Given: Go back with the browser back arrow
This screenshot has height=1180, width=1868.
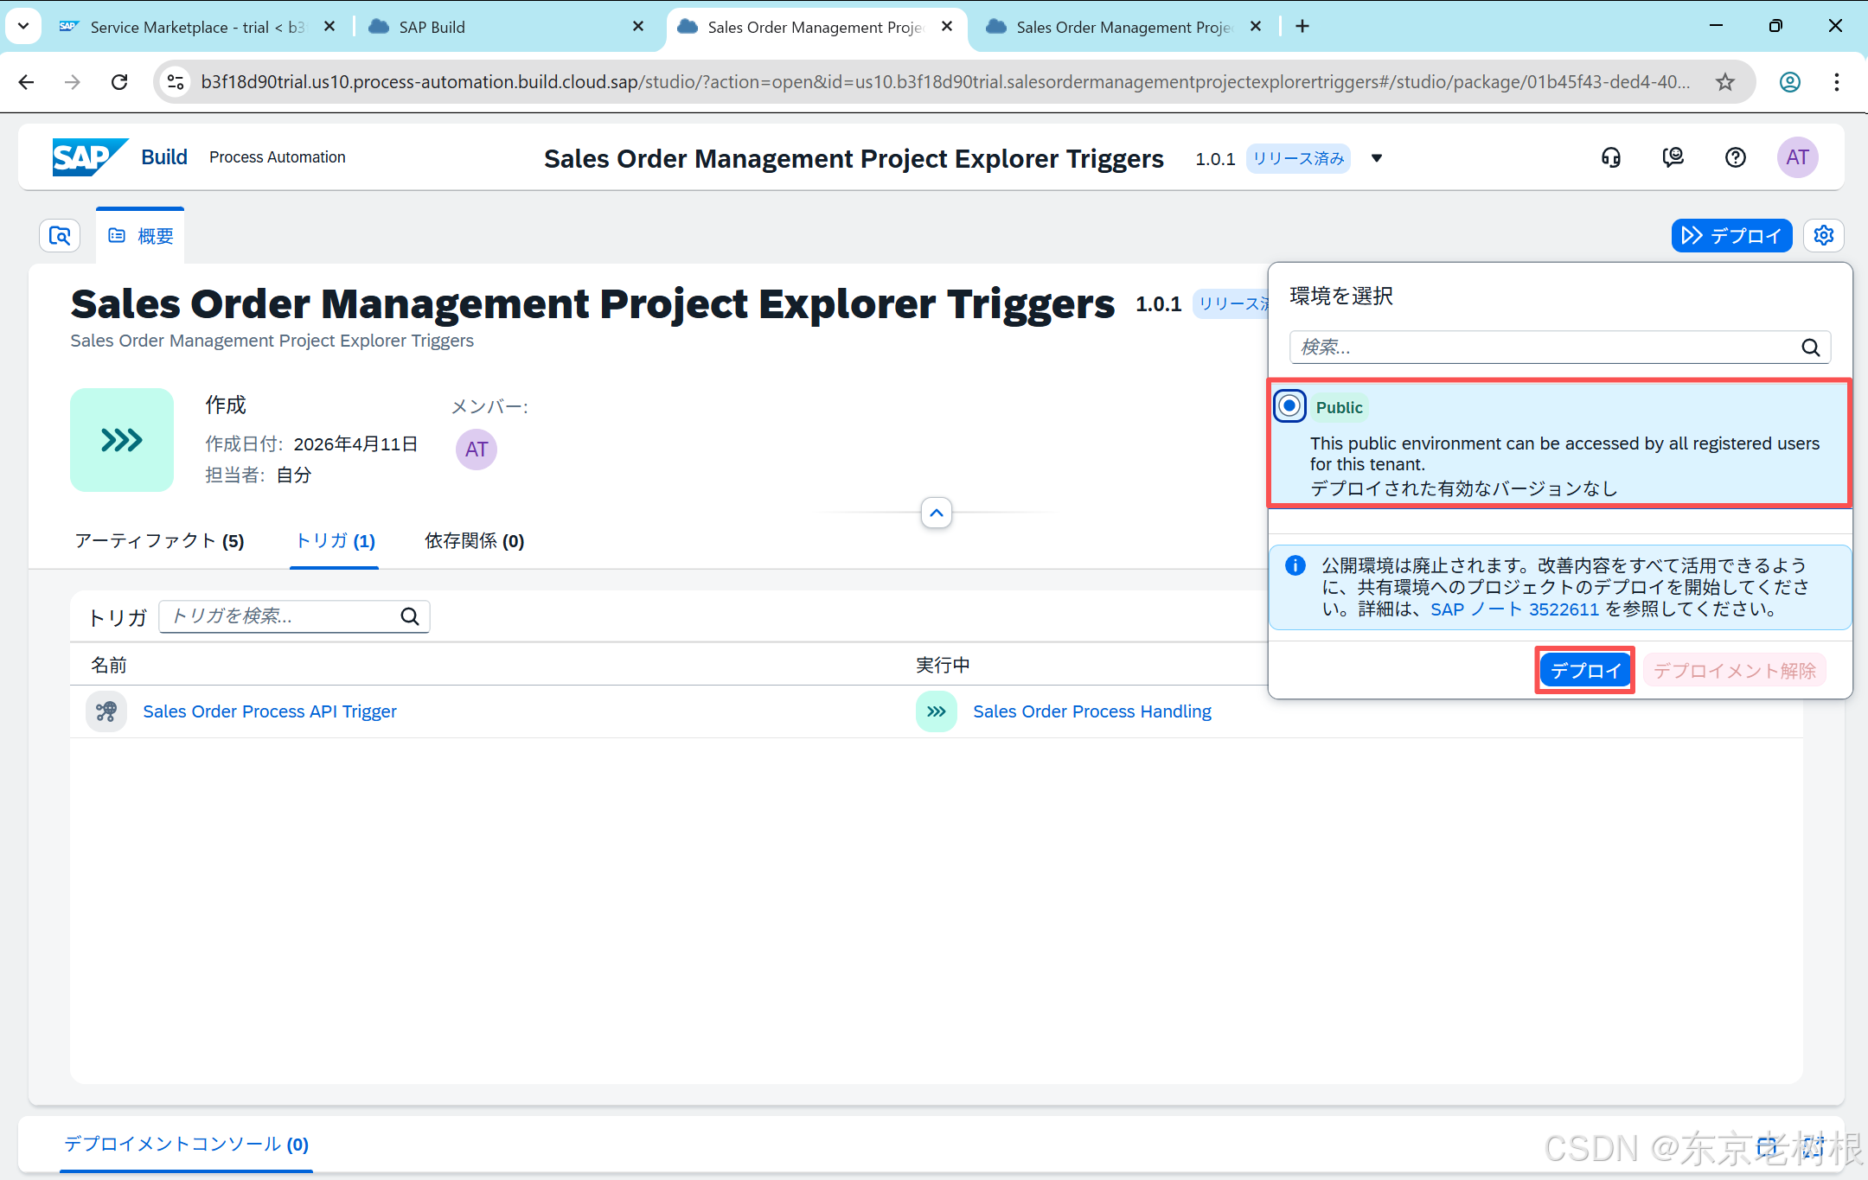Looking at the screenshot, I should click(27, 82).
